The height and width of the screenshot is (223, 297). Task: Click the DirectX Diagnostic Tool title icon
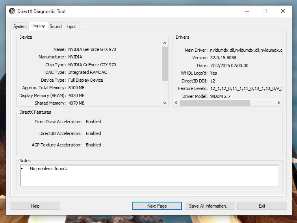point(12,11)
